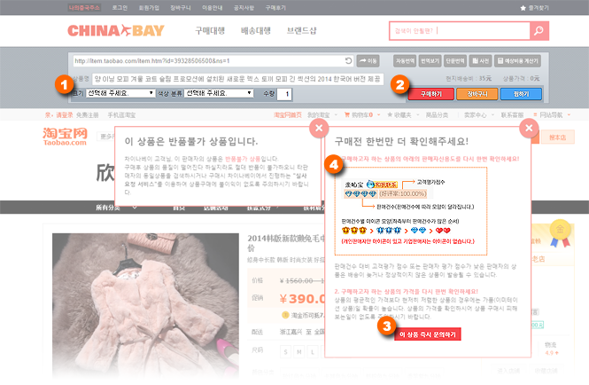Click the 商品分类 categories link
The height and width of the screenshot is (385, 589).
point(437,114)
